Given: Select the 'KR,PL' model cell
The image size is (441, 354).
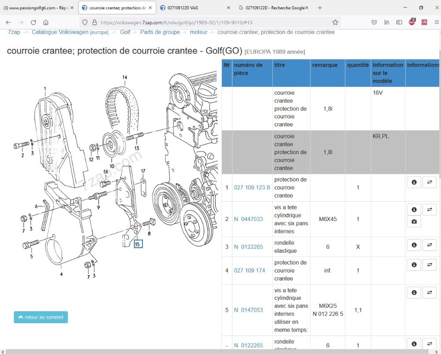Looking at the screenshot, I should click(388, 152).
